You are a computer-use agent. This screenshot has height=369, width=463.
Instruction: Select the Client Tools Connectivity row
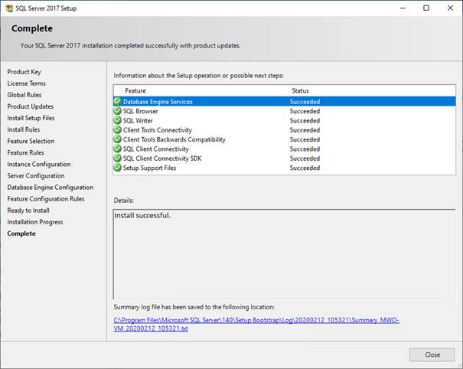coord(285,130)
